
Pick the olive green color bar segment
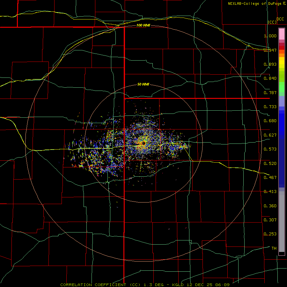pyautogui.click(x=282, y=76)
